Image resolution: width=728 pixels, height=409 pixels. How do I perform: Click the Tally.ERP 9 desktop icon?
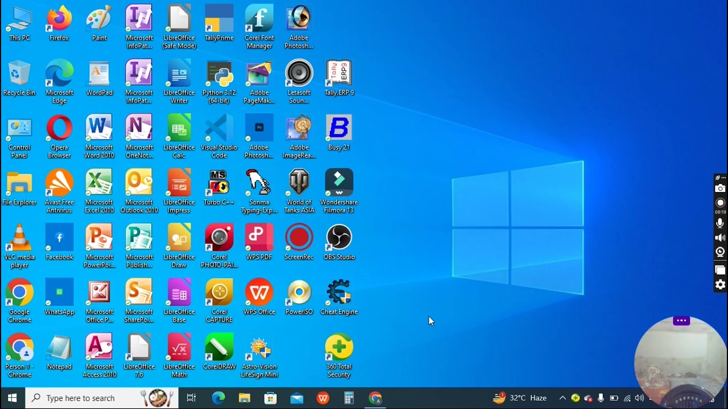(339, 78)
